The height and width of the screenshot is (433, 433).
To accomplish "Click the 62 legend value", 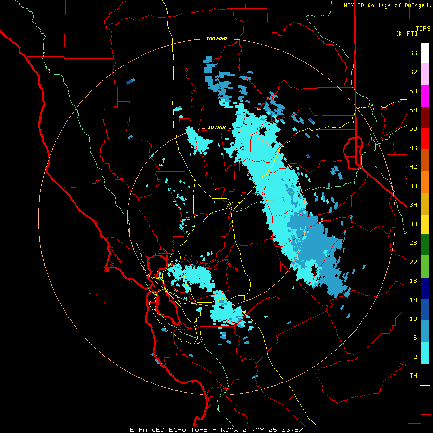I will [x=413, y=72].
